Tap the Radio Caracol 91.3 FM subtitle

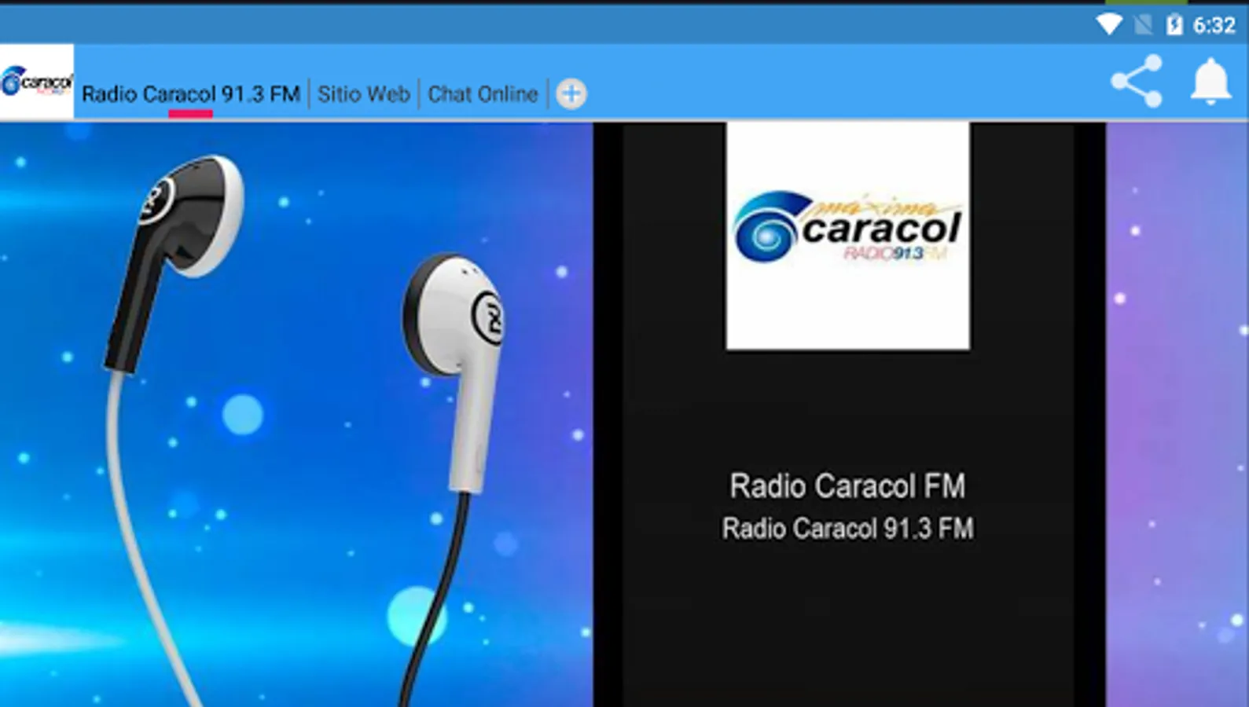847,529
